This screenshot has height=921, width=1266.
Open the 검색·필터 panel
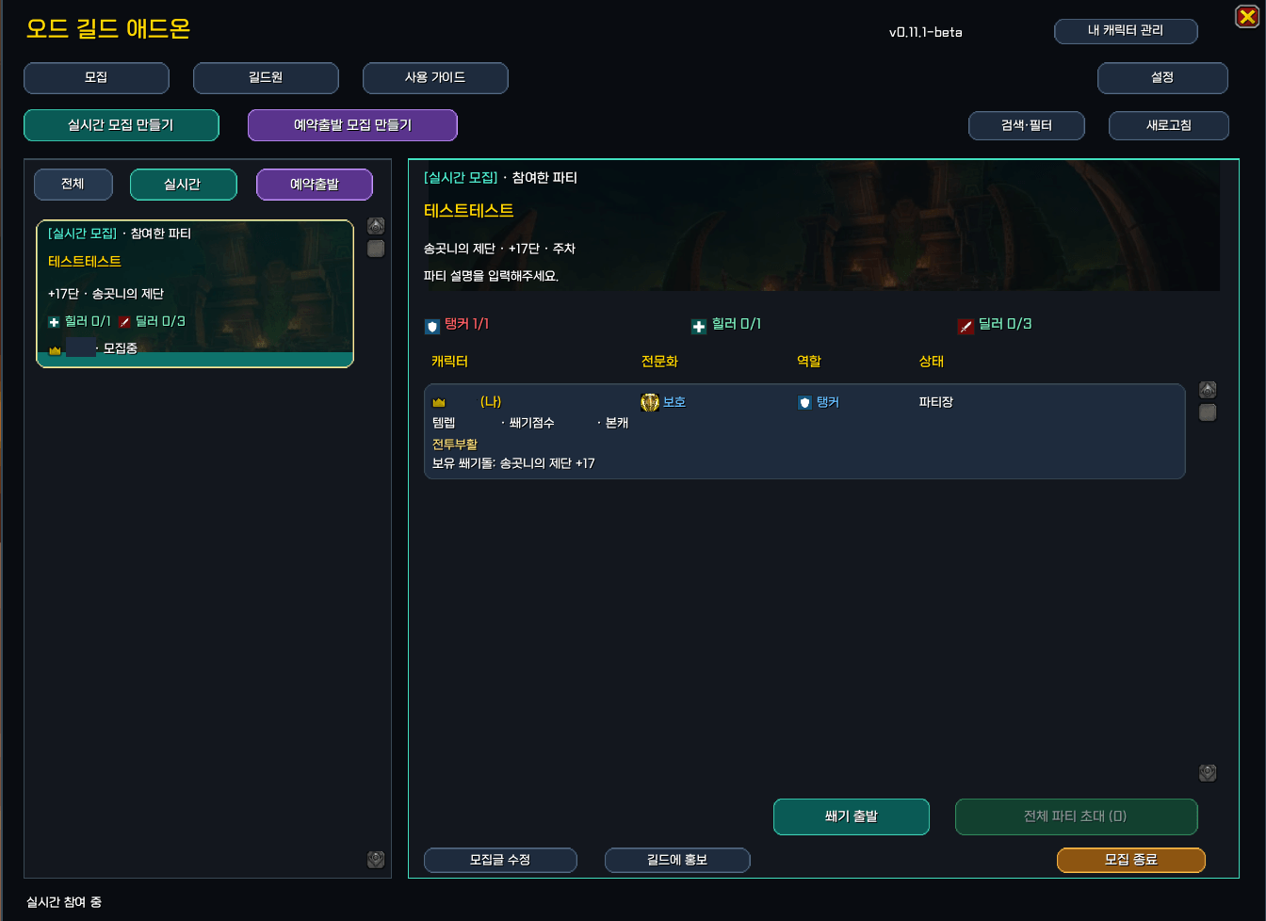tap(1027, 126)
